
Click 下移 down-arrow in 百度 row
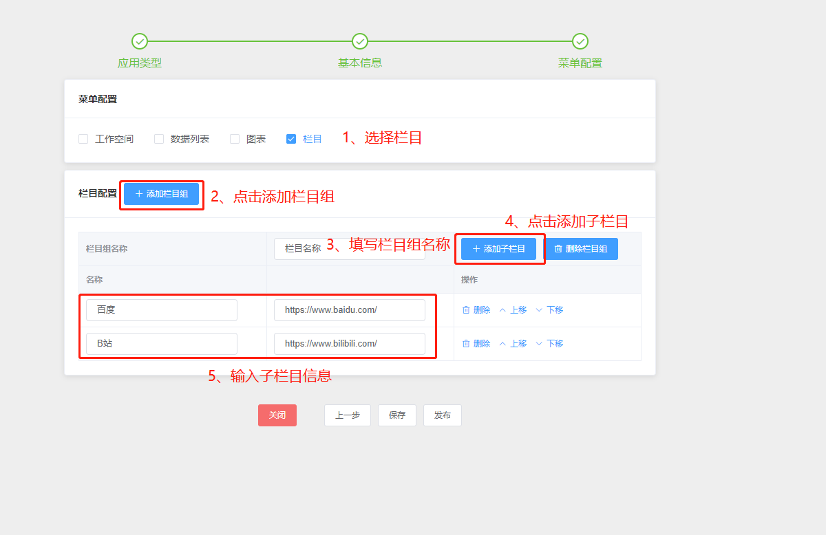click(x=539, y=310)
